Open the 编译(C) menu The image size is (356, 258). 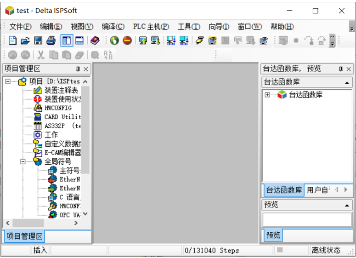click(x=113, y=27)
